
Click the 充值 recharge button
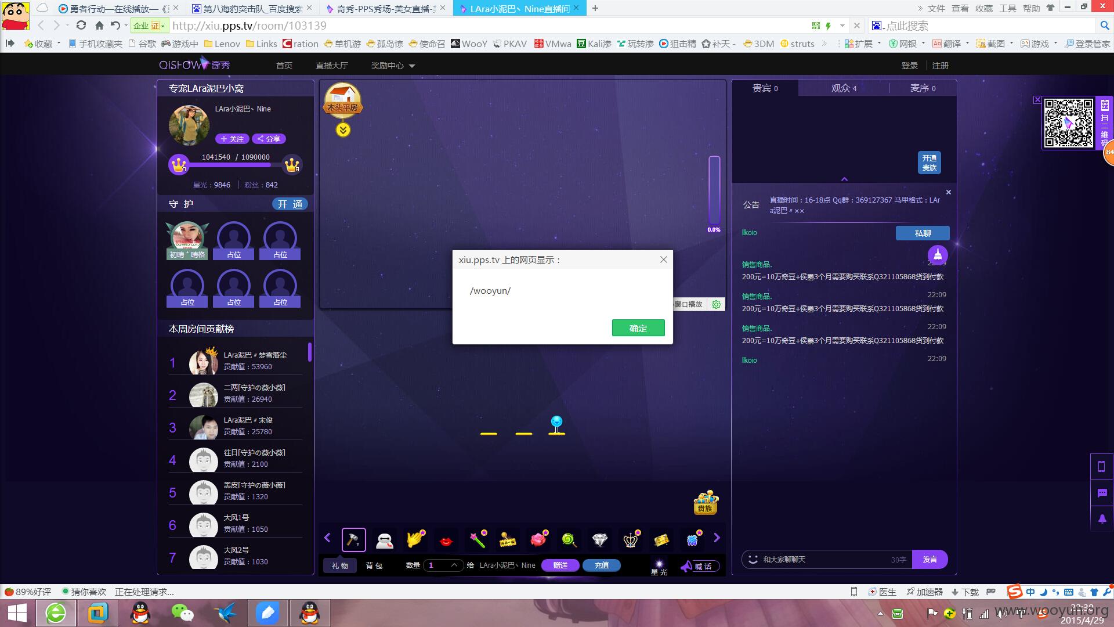[602, 565]
